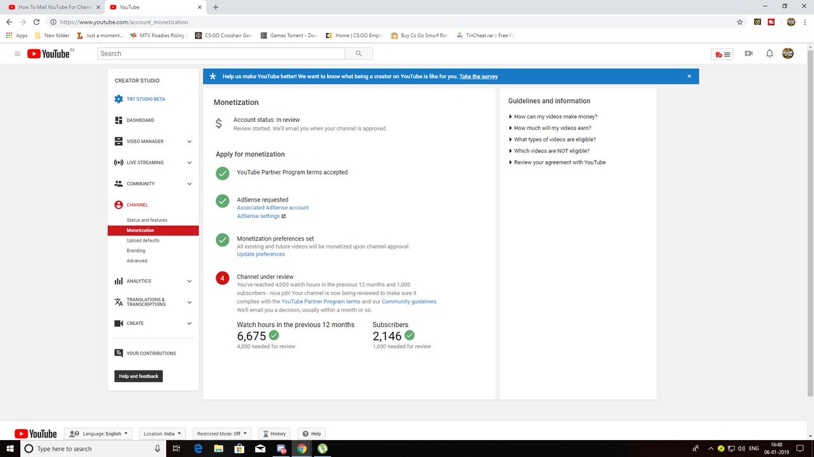Screen dimensions: 814x457
Task: Open the Chrome three-dot menu
Action: click(807, 22)
